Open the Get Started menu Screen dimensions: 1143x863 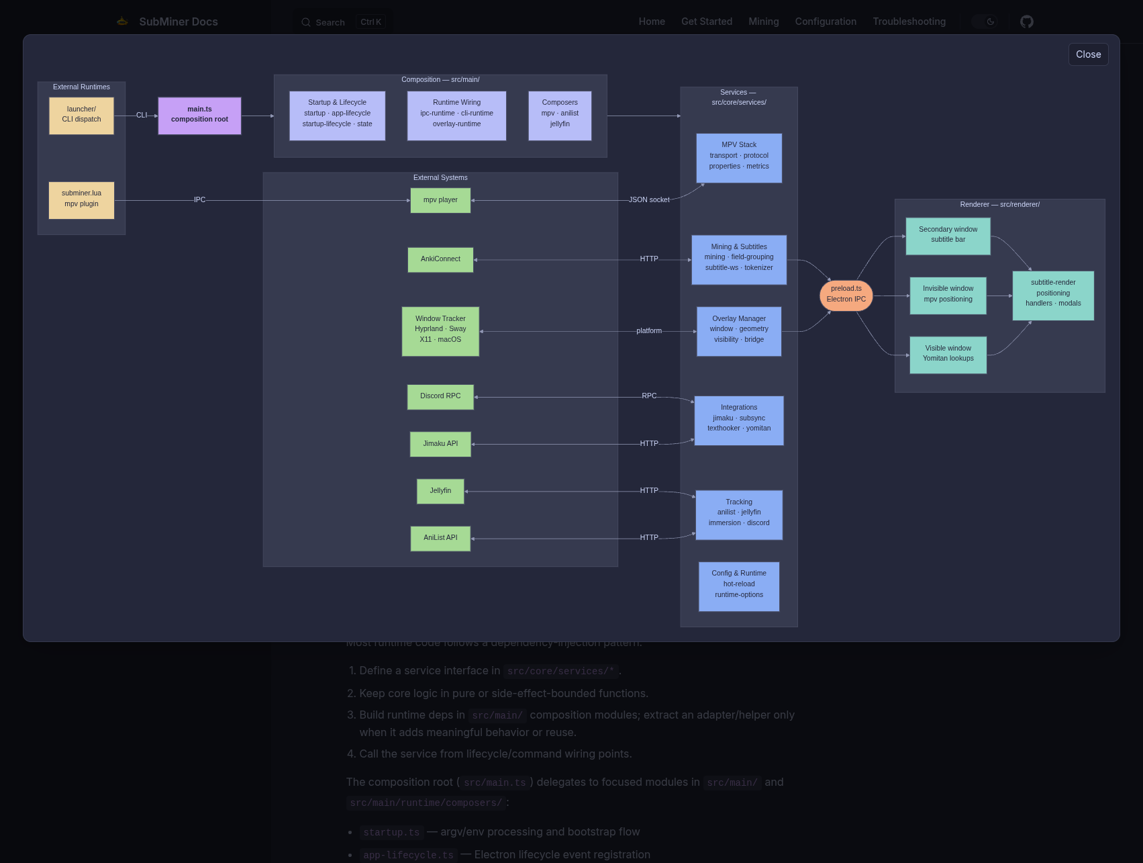point(706,21)
